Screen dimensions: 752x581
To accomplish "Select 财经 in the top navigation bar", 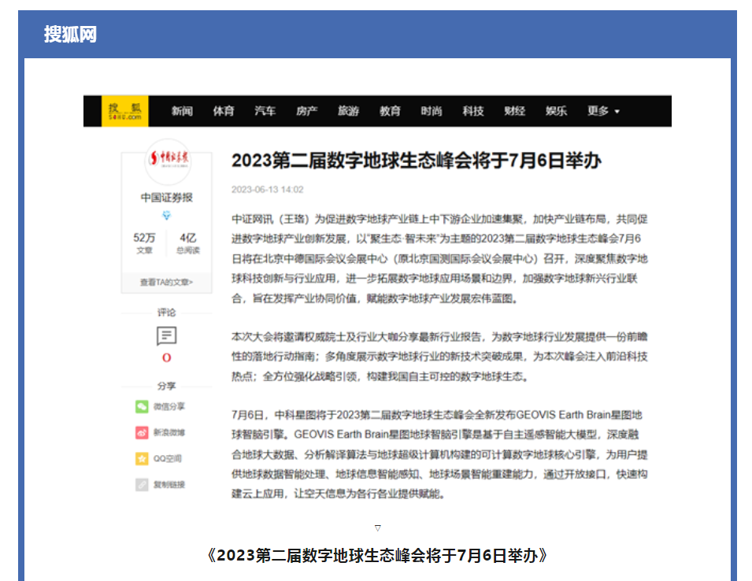I will point(515,111).
